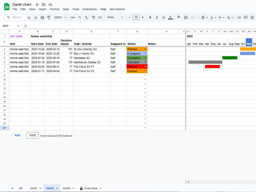Screen dimensions: 256x192
Task: Format as percent
Action: pos(80,17)
